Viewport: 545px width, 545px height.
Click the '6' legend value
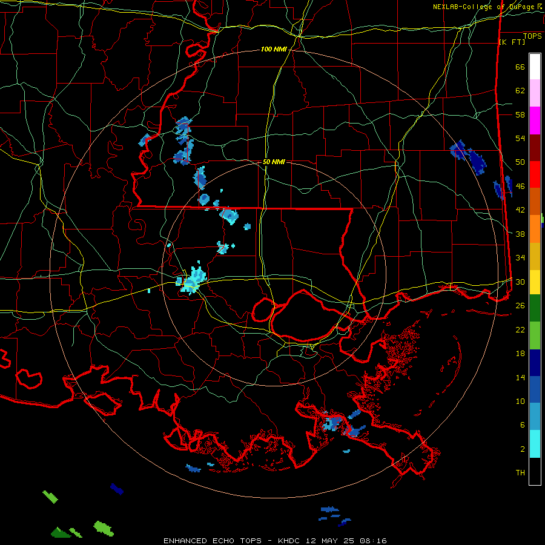point(523,425)
